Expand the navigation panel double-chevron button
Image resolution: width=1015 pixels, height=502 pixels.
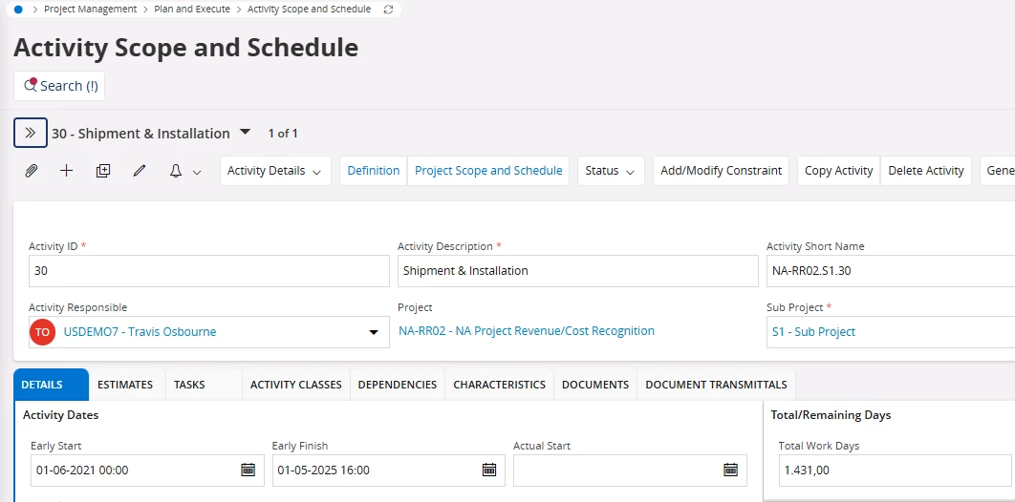coord(31,133)
